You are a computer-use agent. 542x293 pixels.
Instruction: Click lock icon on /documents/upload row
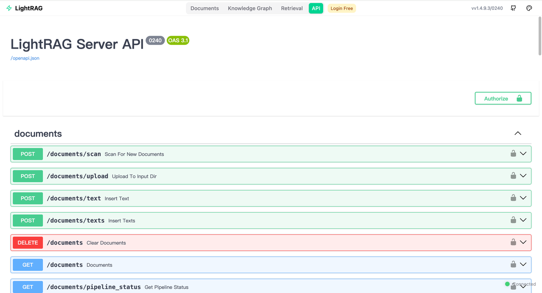coord(513,175)
